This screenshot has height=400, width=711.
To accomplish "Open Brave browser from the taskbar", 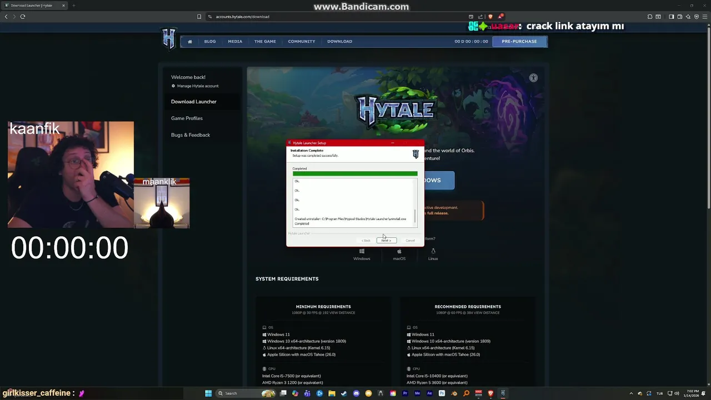I will click(490, 393).
